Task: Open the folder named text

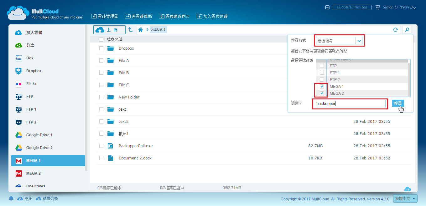Action: [122, 109]
